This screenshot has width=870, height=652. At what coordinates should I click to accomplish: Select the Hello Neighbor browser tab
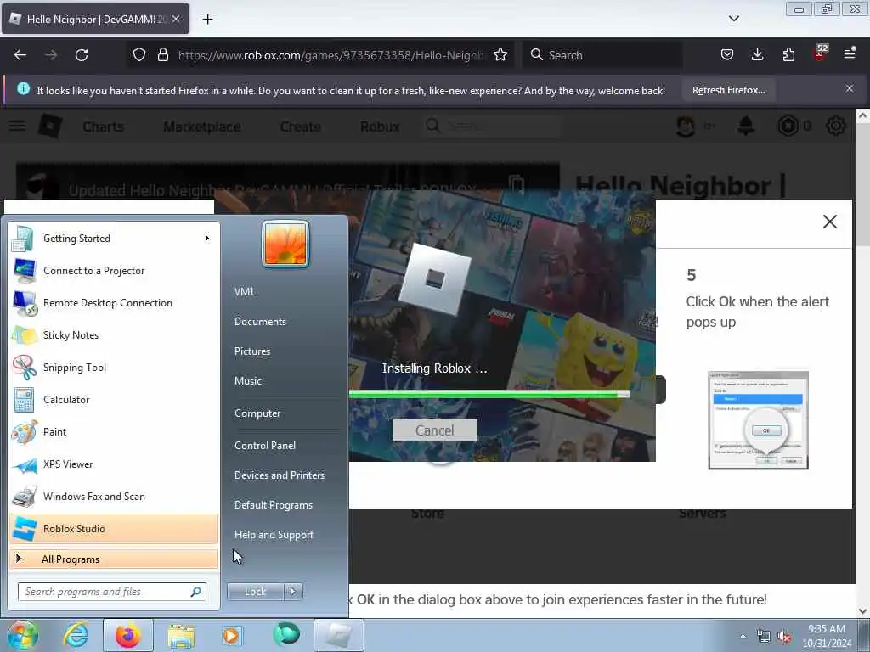95,20
